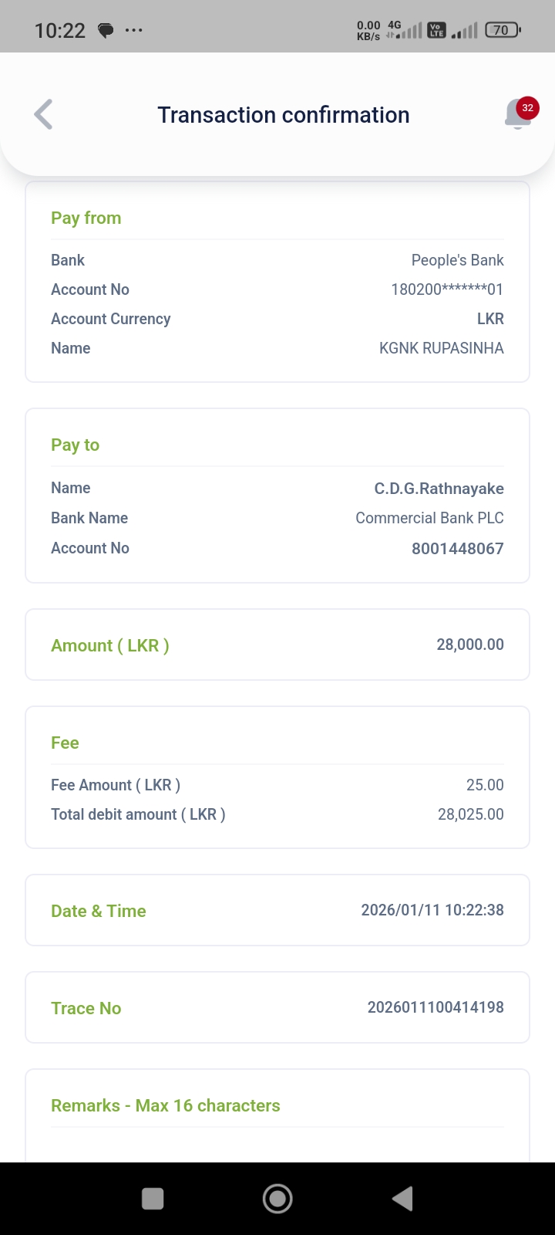555x1235 pixels.
Task: Tap the back arrow in header
Action: pyautogui.click(x=44, y=115)
